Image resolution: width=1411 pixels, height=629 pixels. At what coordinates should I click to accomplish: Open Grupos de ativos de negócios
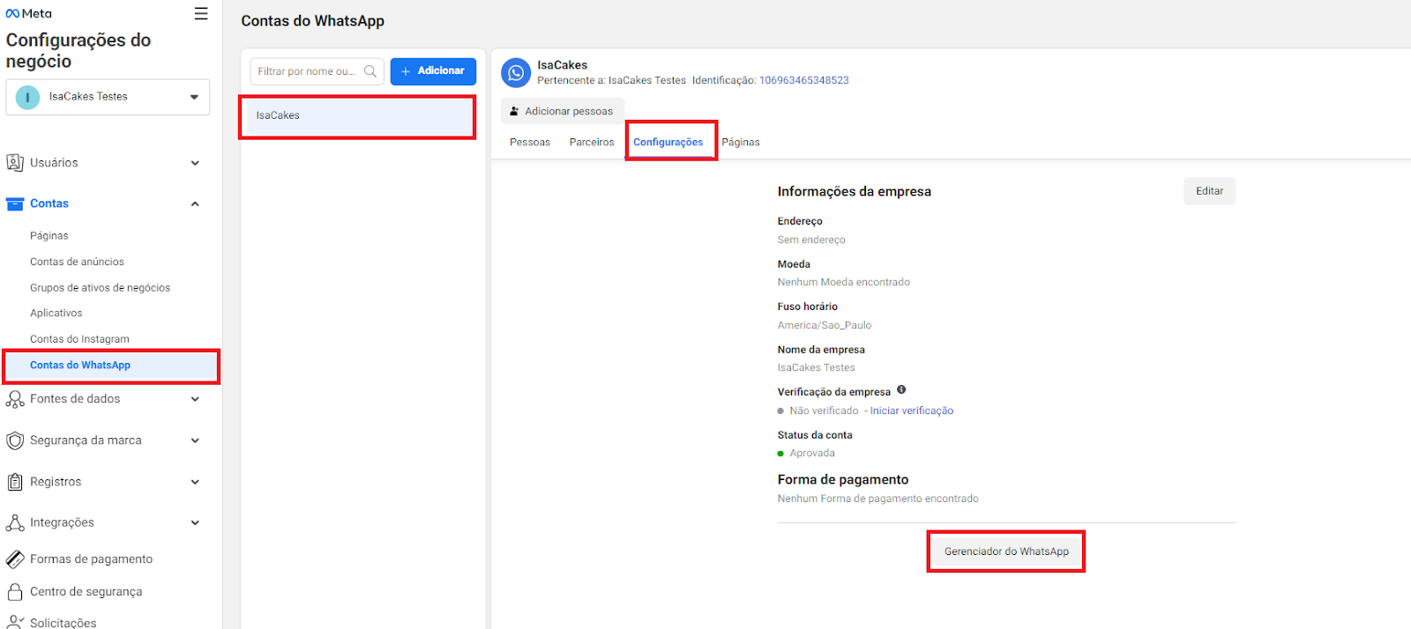pos(100,288)
